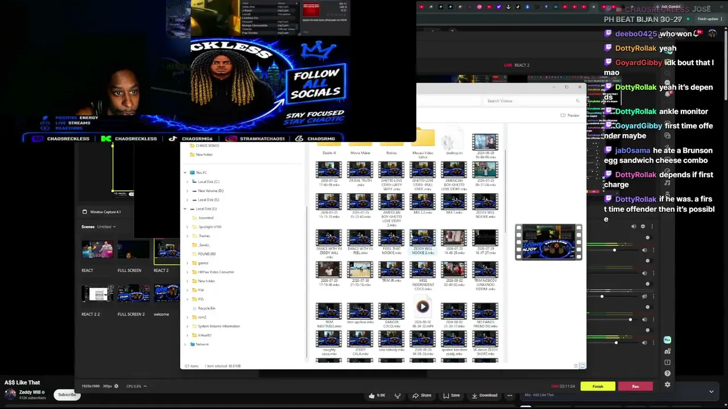This screenshot has height=409, width=728.
Task: Click the thumbs down dislike icon
Action: click(x=398, y=395)
